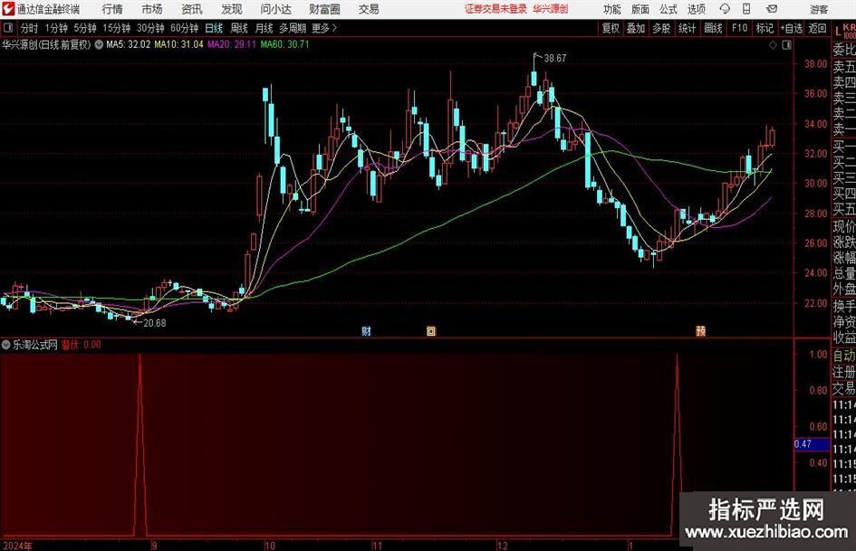This screenshot has width=856, height=551.
Task: Click the 财 financial marker on chart
Action: 366,331
